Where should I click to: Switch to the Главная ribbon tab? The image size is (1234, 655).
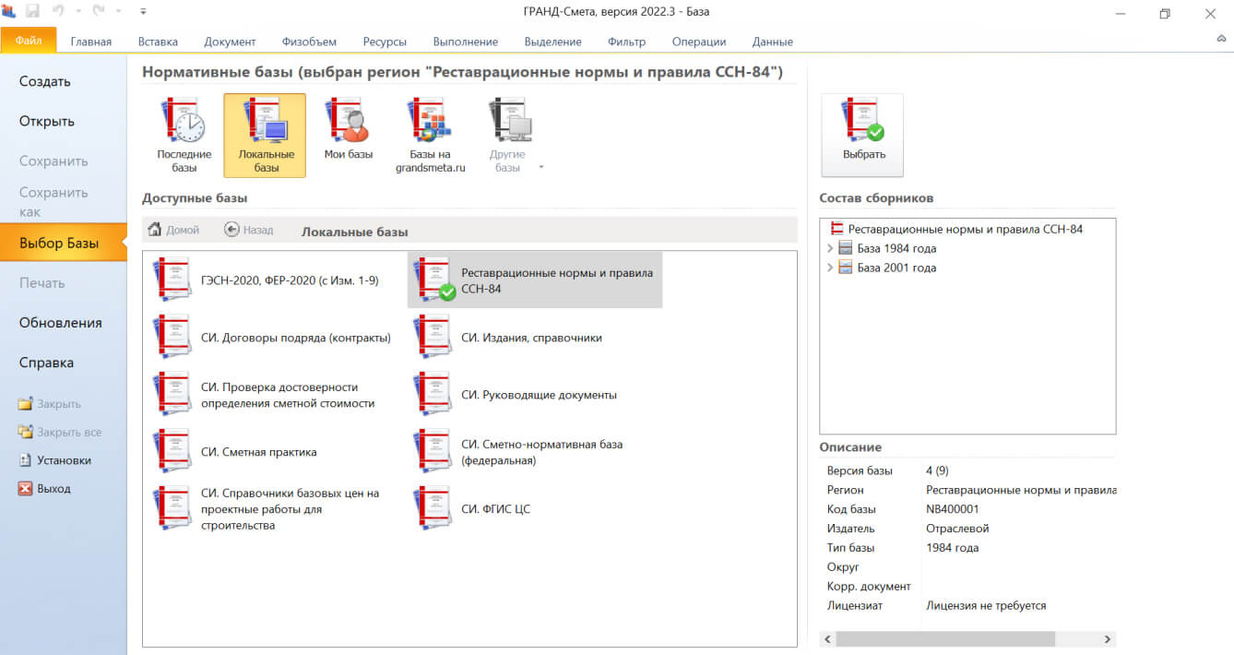(91, 42)
